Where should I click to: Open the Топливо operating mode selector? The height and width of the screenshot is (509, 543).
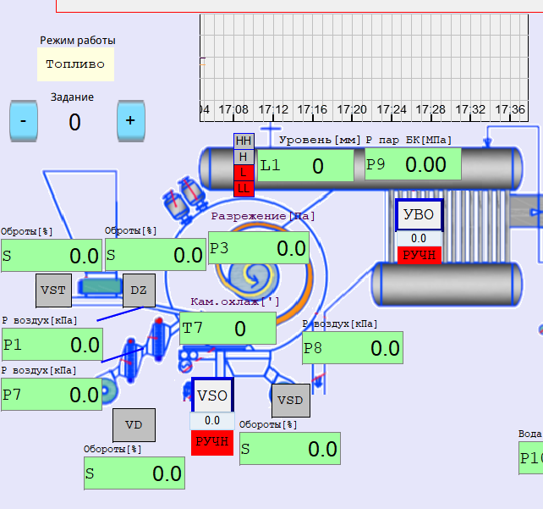tap(75, 64)
